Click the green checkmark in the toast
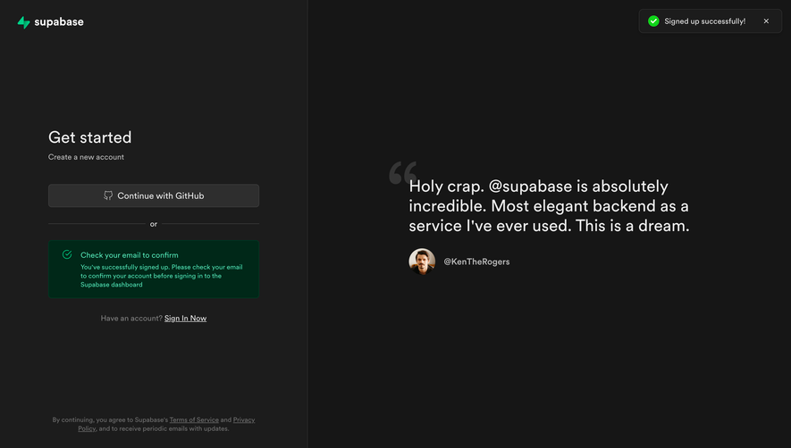Viewport: 791px width, 448px height. coord(653,21)
